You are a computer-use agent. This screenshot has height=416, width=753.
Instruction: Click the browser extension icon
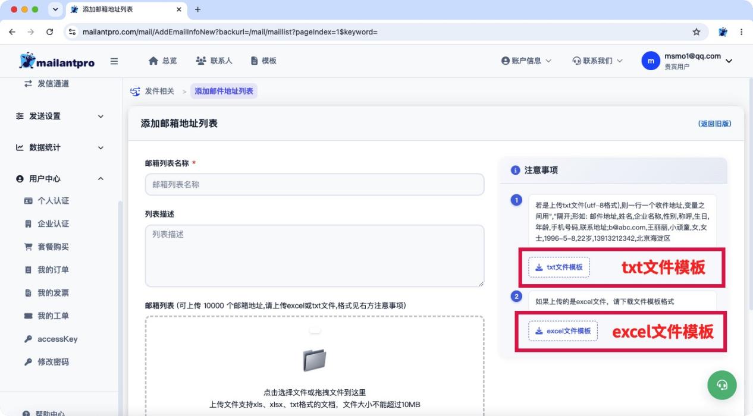tap(723, 31)
